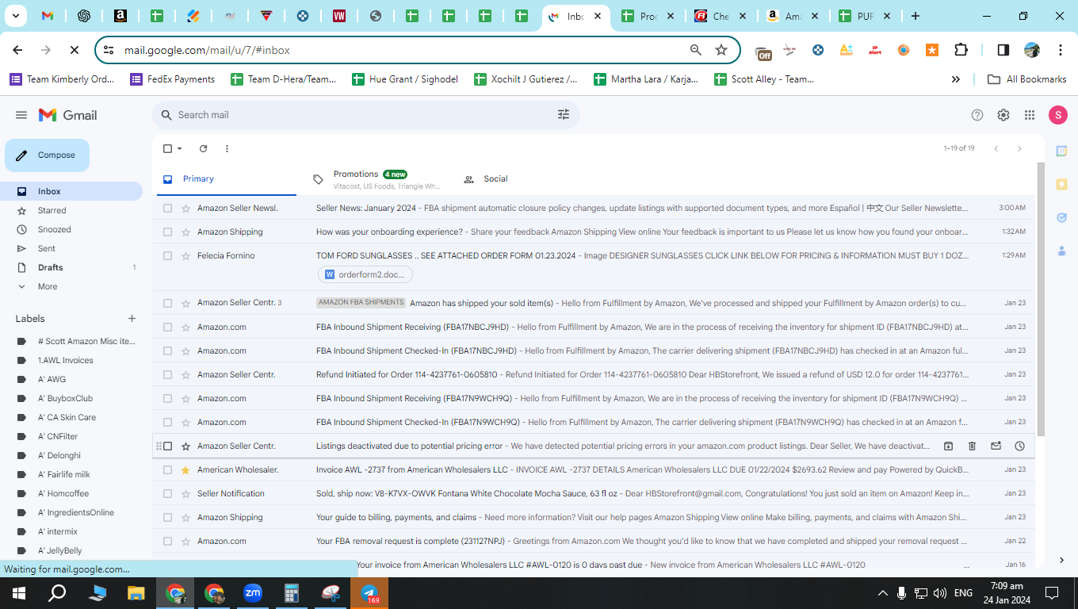The image size is (1078, 609).
Task: Refresh the inbox message list
Action: pyautogui.click(x=203, y=148)
